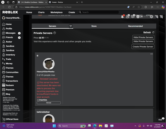
Task: Open Charts in the top navigation
Action: click(x=41, y=12)
